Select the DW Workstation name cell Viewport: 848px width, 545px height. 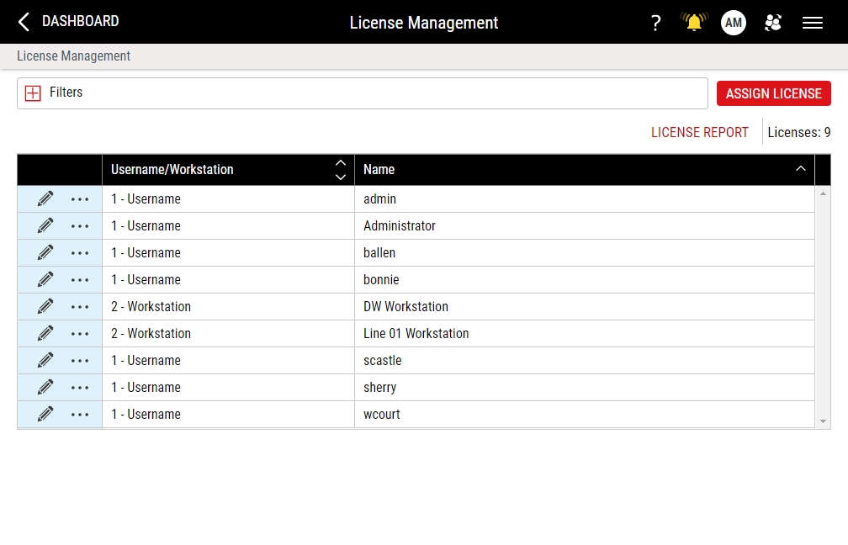tap(584, 306)
